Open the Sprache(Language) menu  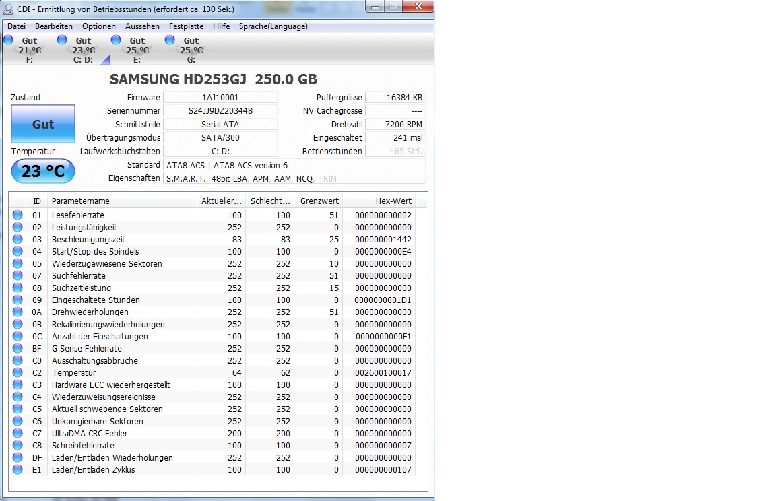[x=273, y=26]
